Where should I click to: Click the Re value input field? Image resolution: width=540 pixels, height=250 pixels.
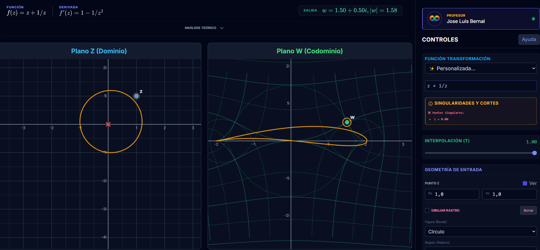[452, 194]
